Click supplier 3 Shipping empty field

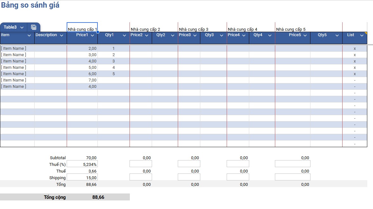[189, 177]
